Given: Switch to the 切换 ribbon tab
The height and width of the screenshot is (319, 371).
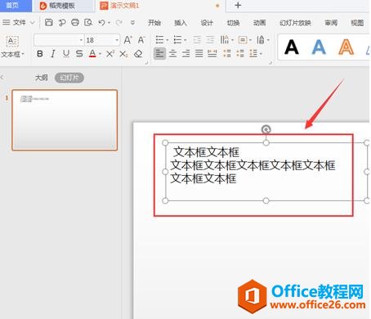Looking at the screenshot, I should point(233,23).
